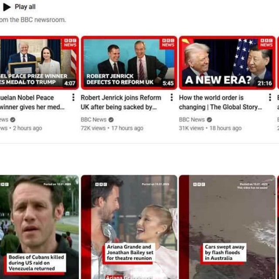Open 'How the world order is changing' title

click(221, 102)
